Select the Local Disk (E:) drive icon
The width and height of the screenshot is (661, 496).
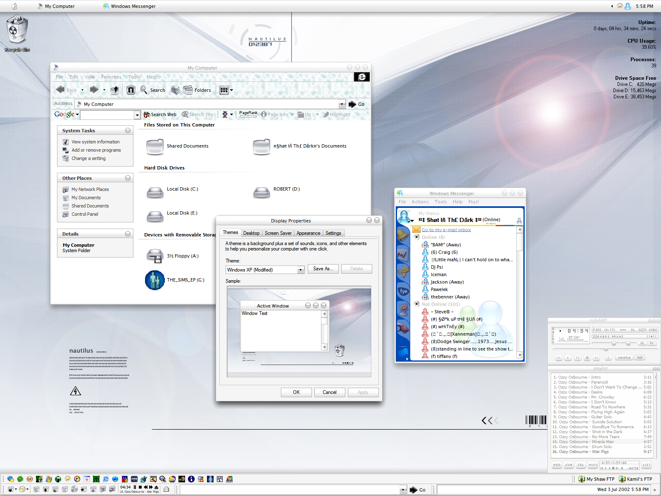tap(155, 216)
